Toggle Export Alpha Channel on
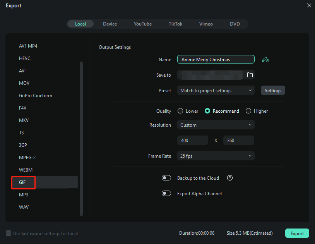315x244 pixels. pyautogui.click(x=166, y=193)
